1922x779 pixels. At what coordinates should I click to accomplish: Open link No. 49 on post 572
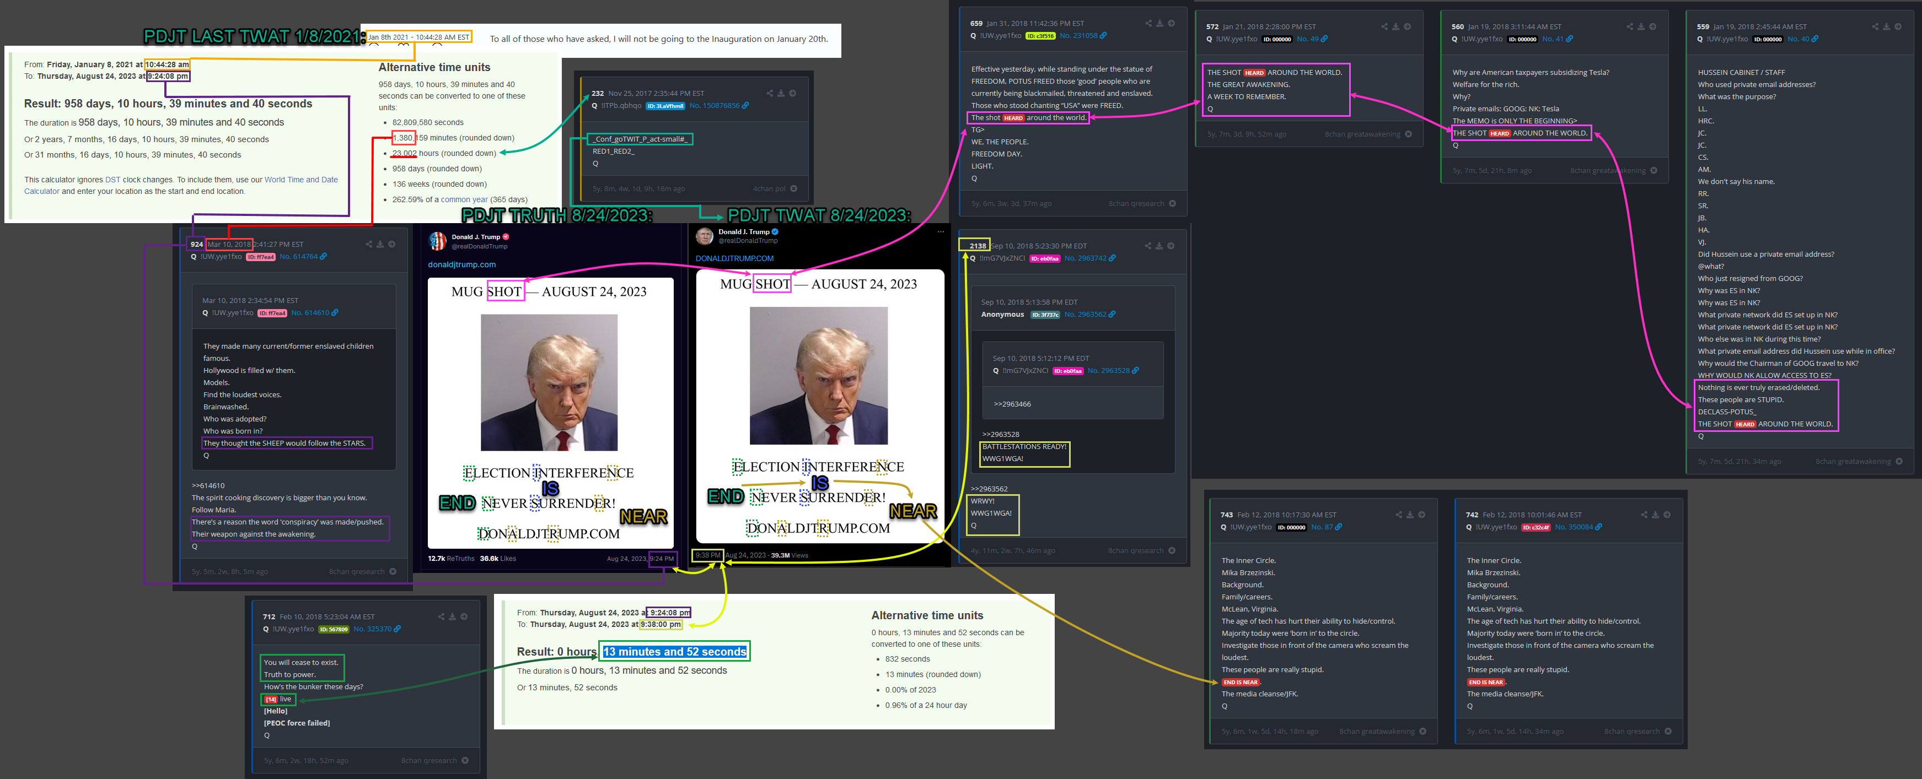tap(1312, 40)
